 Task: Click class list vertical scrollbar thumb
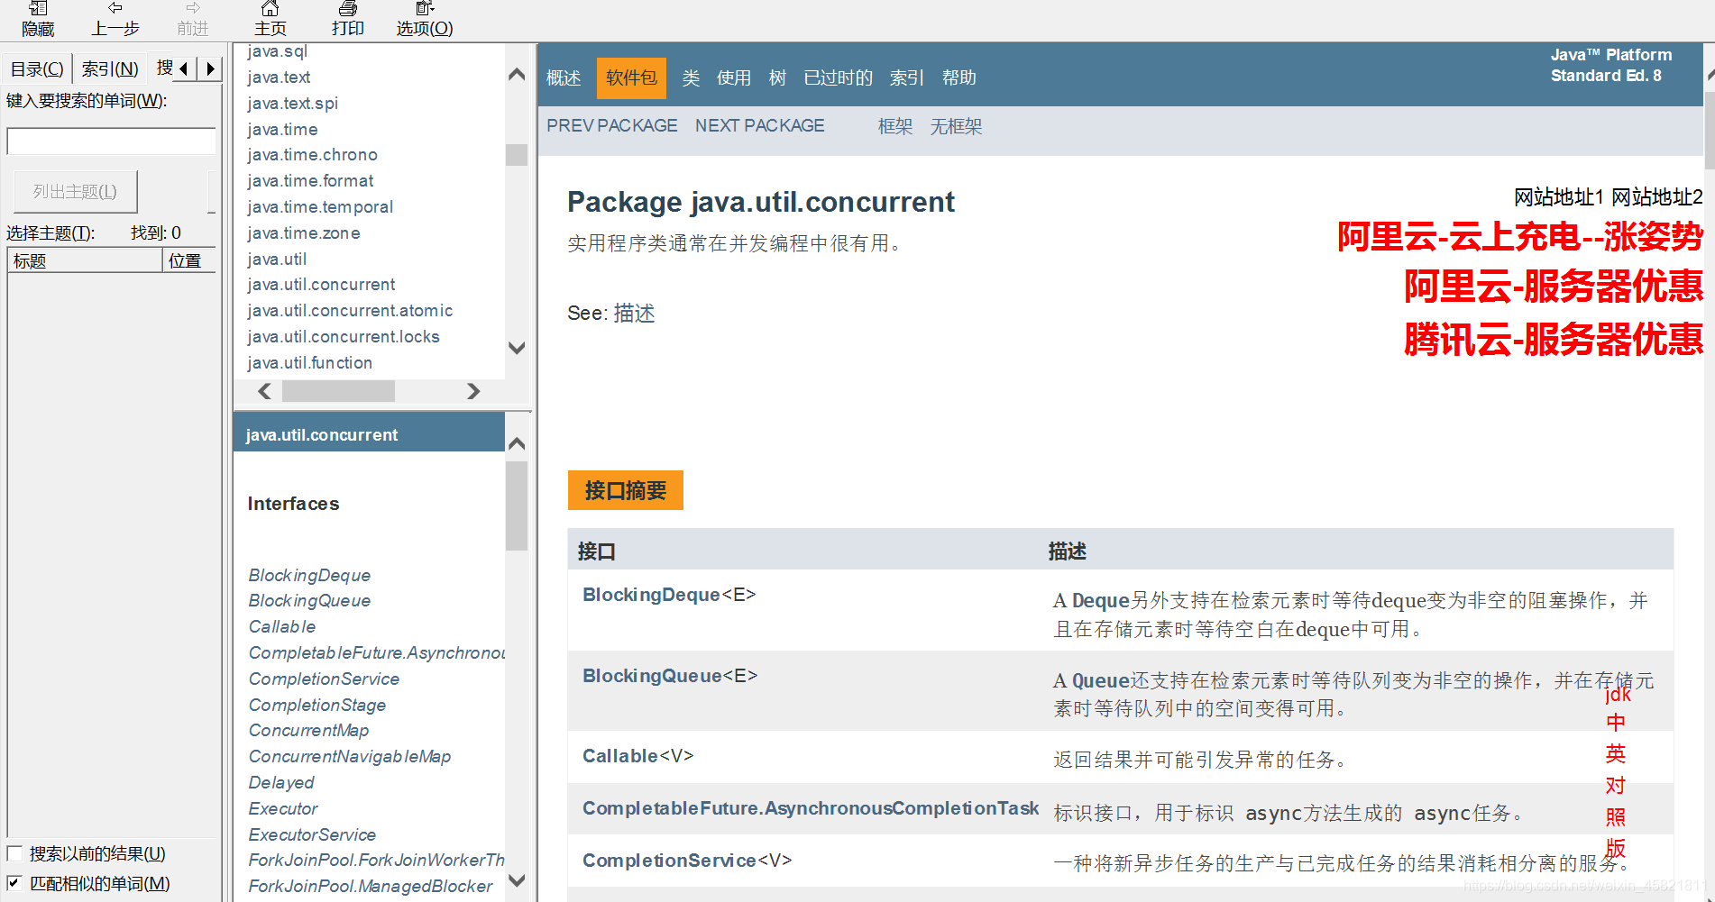517,506
